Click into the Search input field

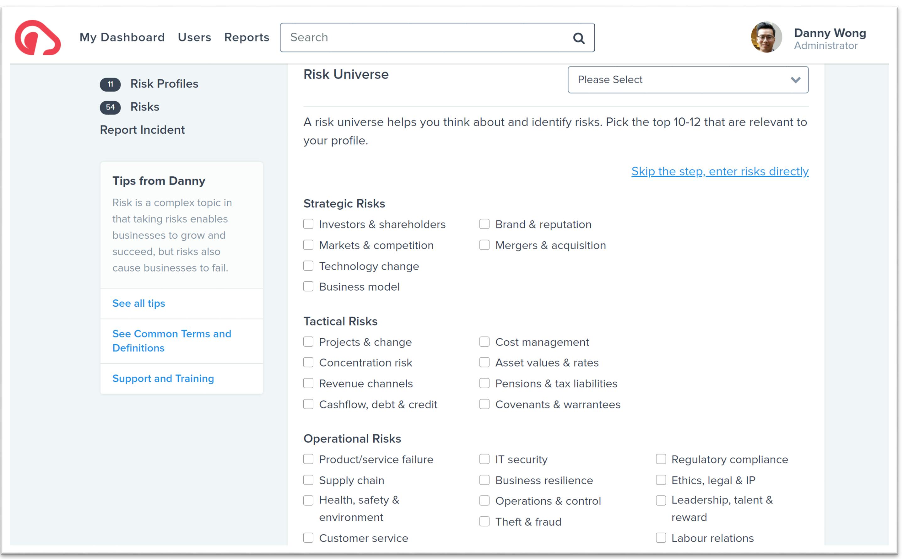[425, 37]
